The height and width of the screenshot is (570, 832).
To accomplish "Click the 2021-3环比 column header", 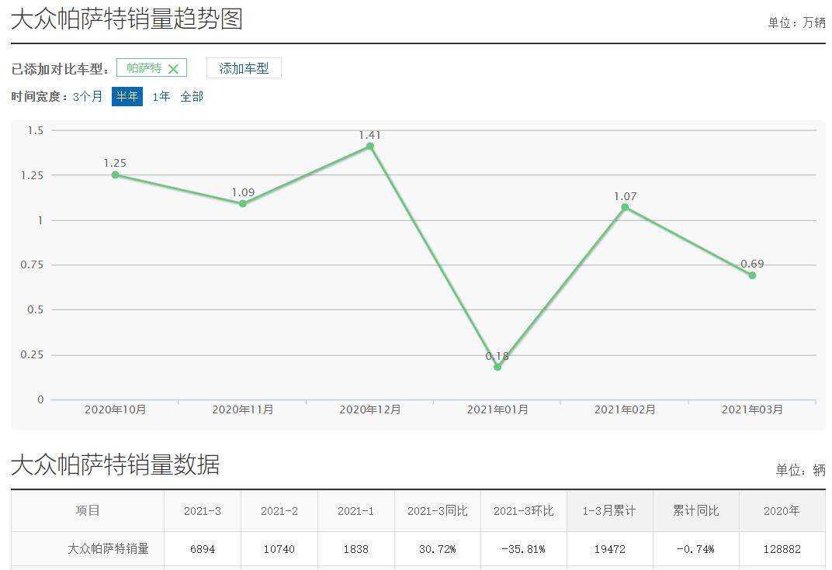I will [x=524, y=510].
